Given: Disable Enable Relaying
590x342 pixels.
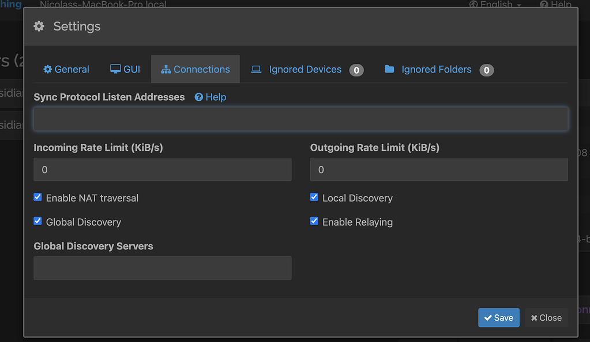Looking at the screenshot, I should tap(314, 221).
